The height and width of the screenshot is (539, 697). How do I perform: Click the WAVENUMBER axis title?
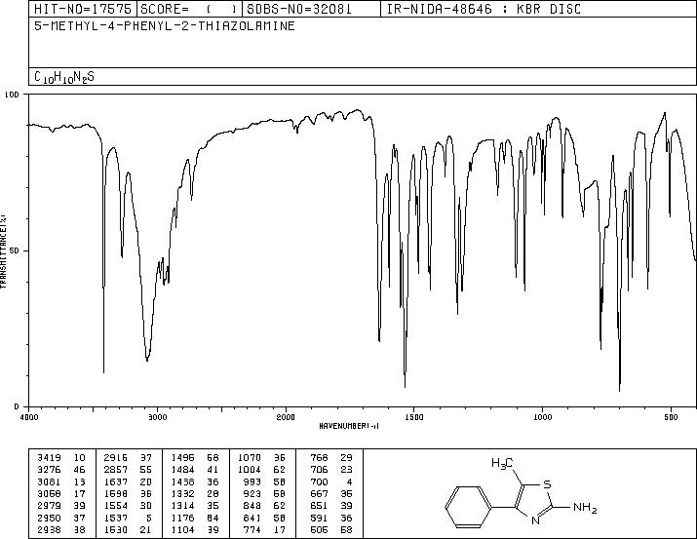point(349,426)
